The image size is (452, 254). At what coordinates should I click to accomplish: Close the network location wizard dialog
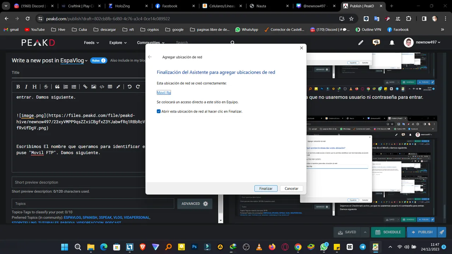tap(302, 48)
